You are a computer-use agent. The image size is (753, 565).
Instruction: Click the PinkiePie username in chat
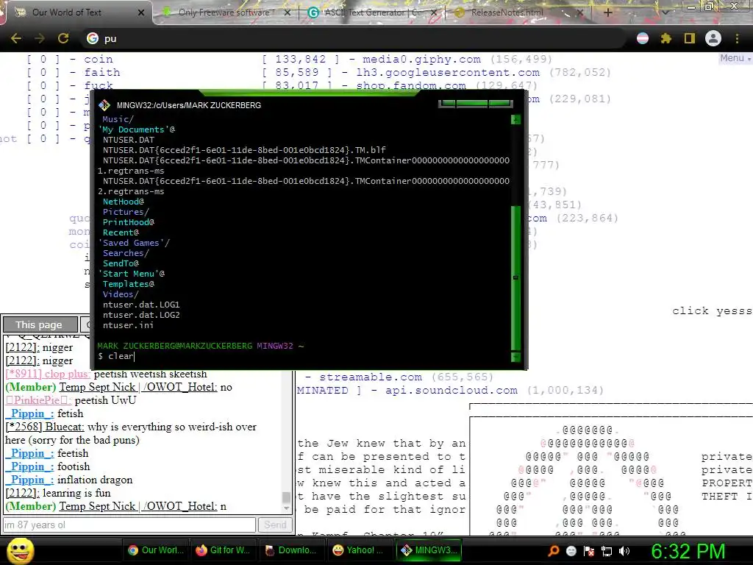pos(38,399)
